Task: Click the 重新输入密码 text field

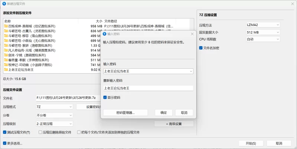Action: tap(148, 88)
